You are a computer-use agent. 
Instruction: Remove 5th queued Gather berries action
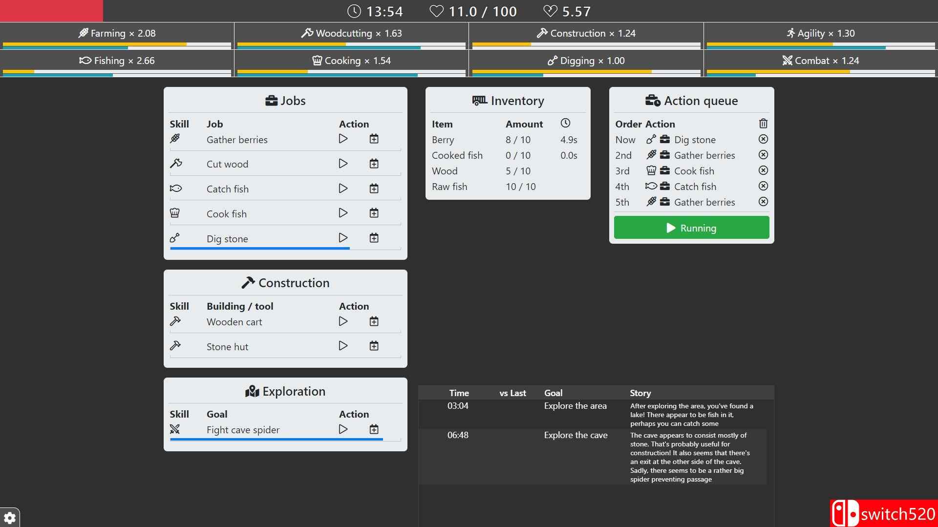763,202
